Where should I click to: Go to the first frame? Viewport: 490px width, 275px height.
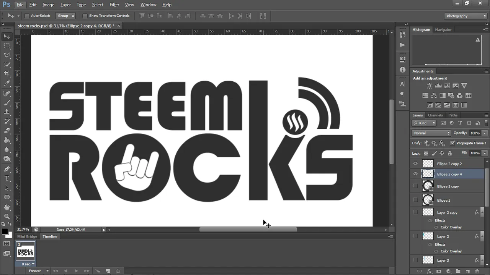(56, 271)
